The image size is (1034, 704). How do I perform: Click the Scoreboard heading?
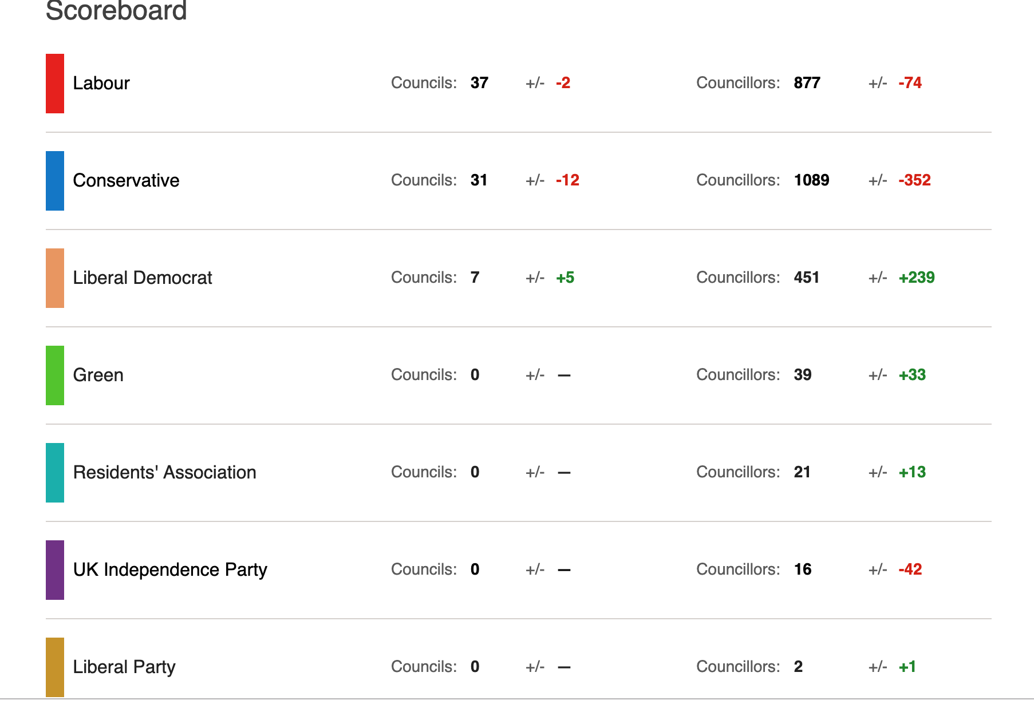pyautogui.click(x=116, y=11)
